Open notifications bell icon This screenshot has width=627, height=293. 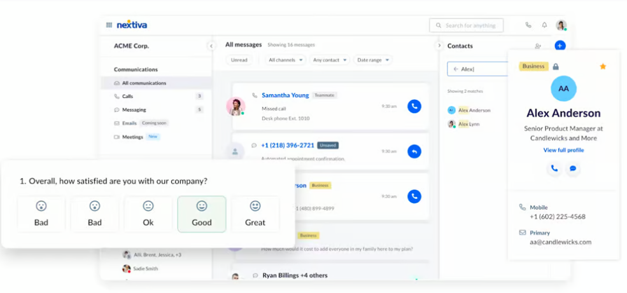click(x=544, y=25)
